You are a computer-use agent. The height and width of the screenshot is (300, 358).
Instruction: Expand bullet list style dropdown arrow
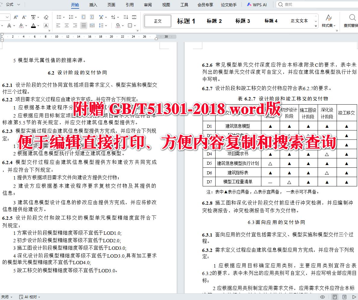coord(64,17)
